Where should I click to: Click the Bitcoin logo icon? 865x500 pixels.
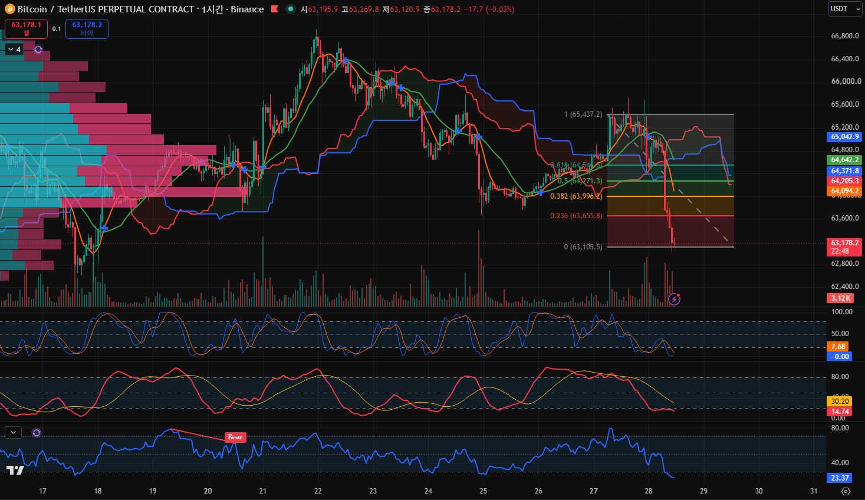click(9, 9)
